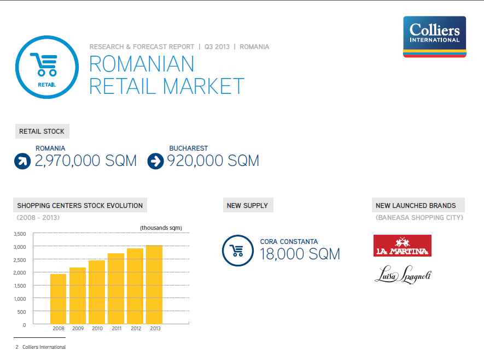Click the 2009 bar in the chart
The image size is (484, 363).
point(78,295)
